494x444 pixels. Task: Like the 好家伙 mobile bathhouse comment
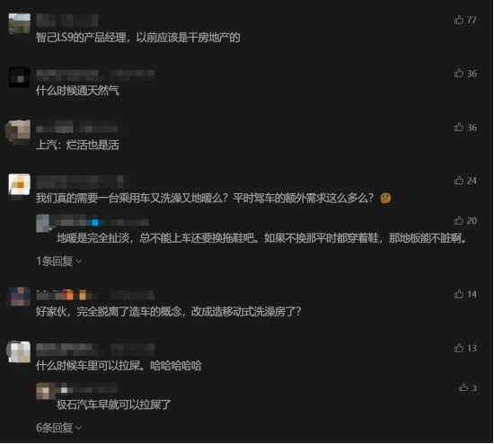[x=459, y=294]
